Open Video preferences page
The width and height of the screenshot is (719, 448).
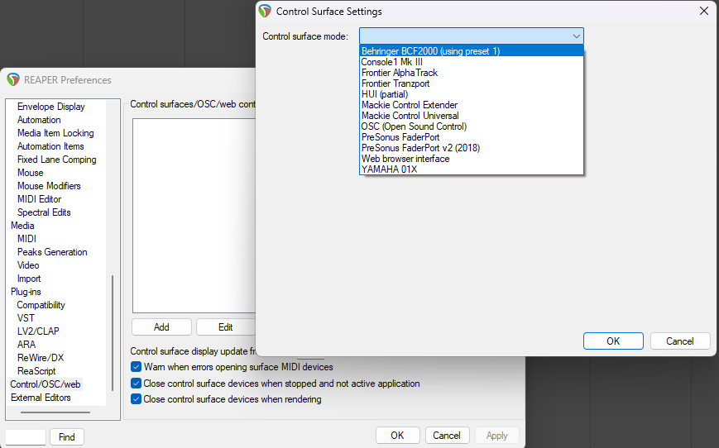tap(28, 265)
